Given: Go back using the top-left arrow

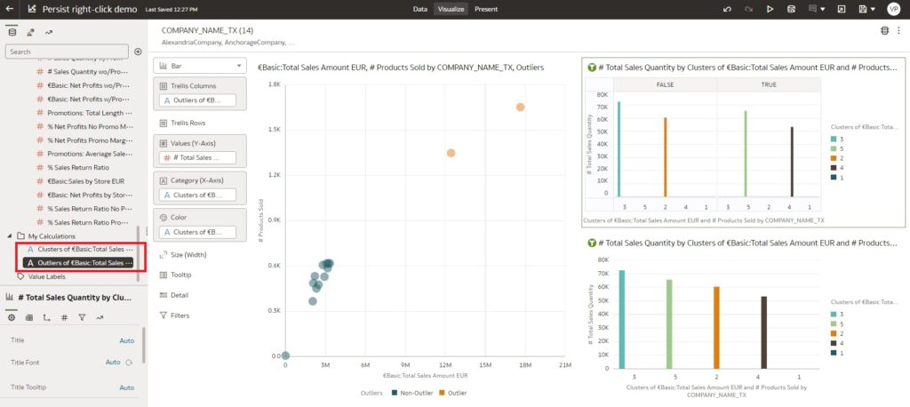Looking at the screenshot, I should coord(9,9).
